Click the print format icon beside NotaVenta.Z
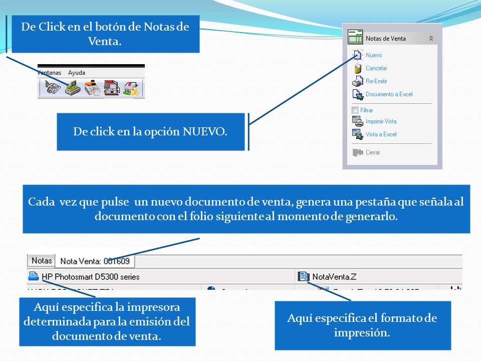The width and height of the screenshot is (481, 361). coord(304,276)
